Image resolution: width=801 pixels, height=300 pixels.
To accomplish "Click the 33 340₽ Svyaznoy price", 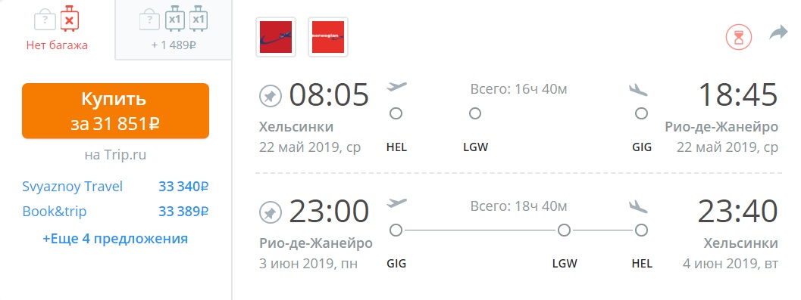I will [183, 187].
